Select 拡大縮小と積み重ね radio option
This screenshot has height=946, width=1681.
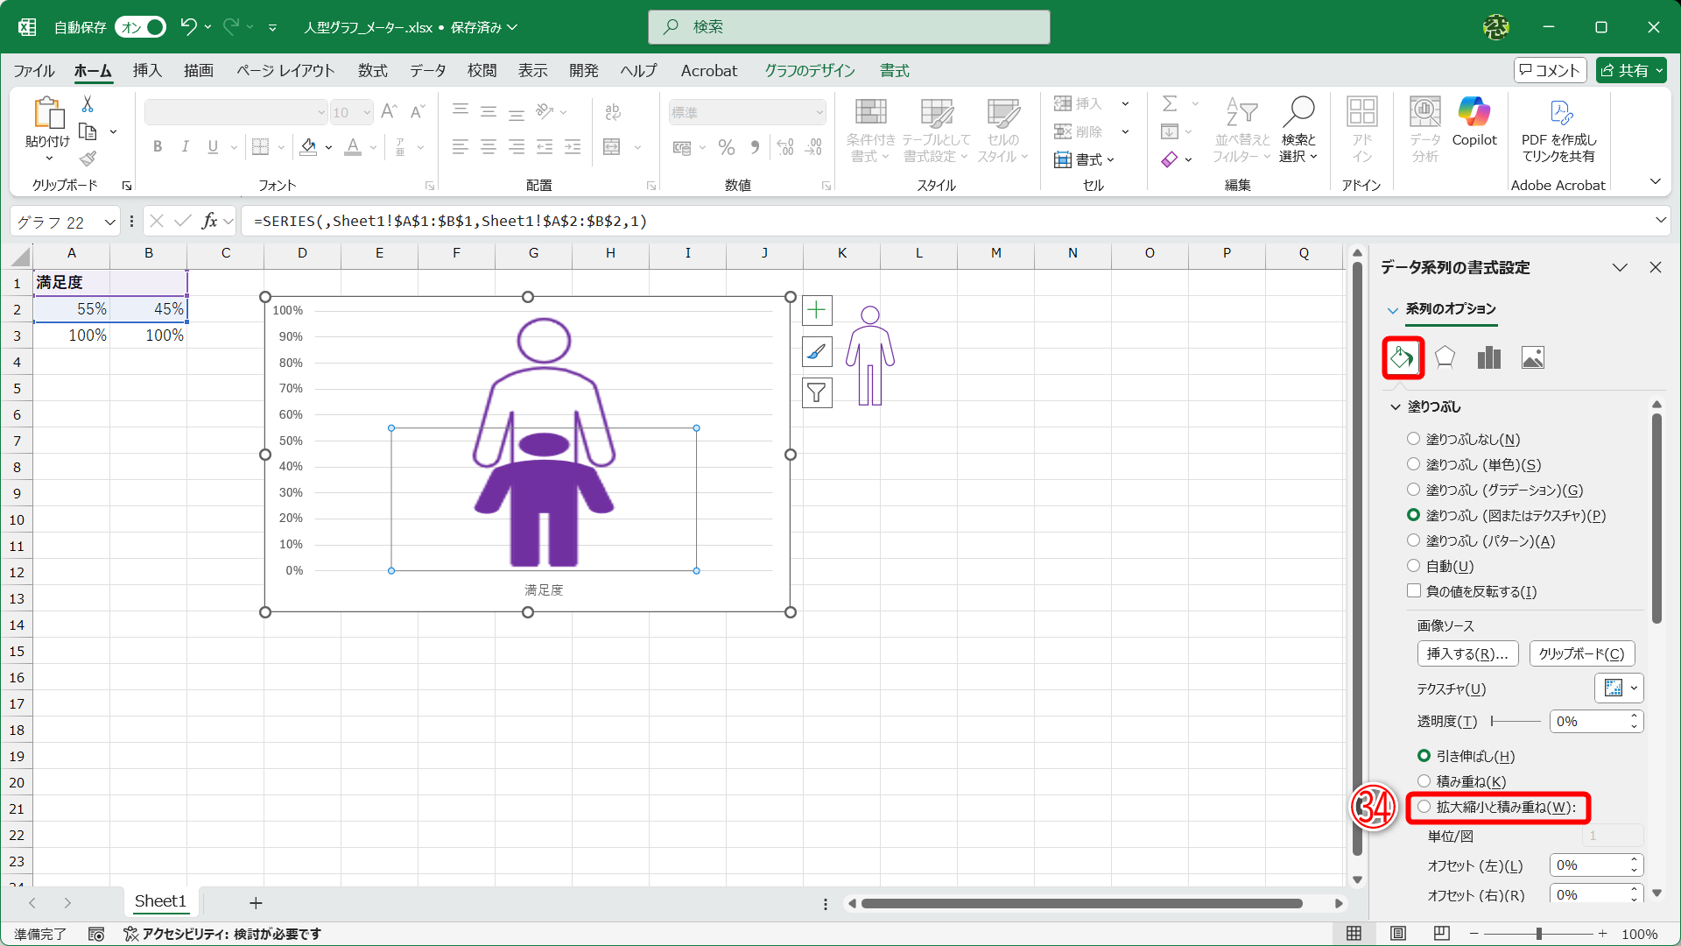point(1424,807)
